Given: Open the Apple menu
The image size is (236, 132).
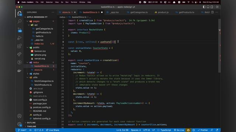Looking at the screenshot, I should point(18,2).
